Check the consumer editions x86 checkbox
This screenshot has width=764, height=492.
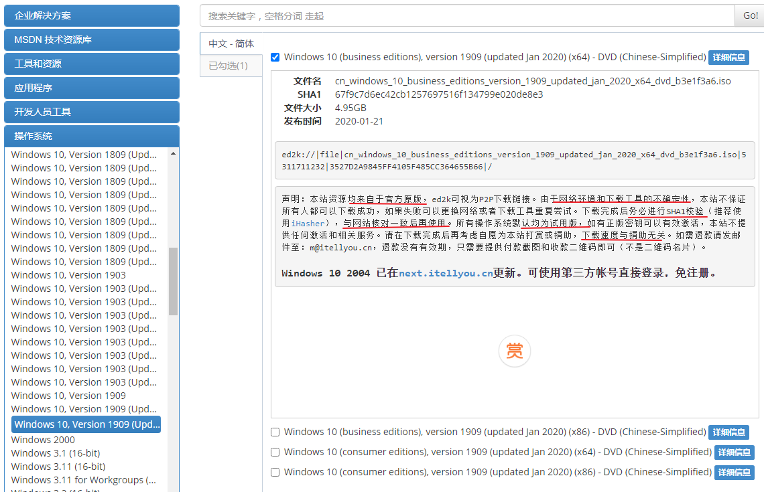tap(275, 472)
